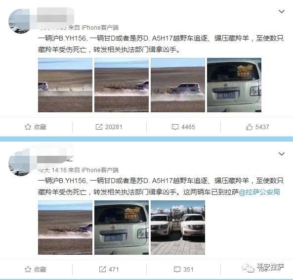Open the second post author's blurred avatar
This screenshot has width=293, height=280.
[20, 162]
